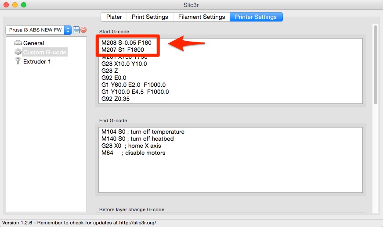The width and height of the screenshot is (383, 227).
Task: Close the Slic3r window
Action: pyautogui.click(x=6, y=5)
